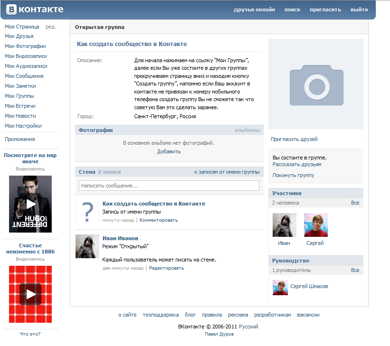Open member Иван's photo in Участники

[x=284, y=225]
